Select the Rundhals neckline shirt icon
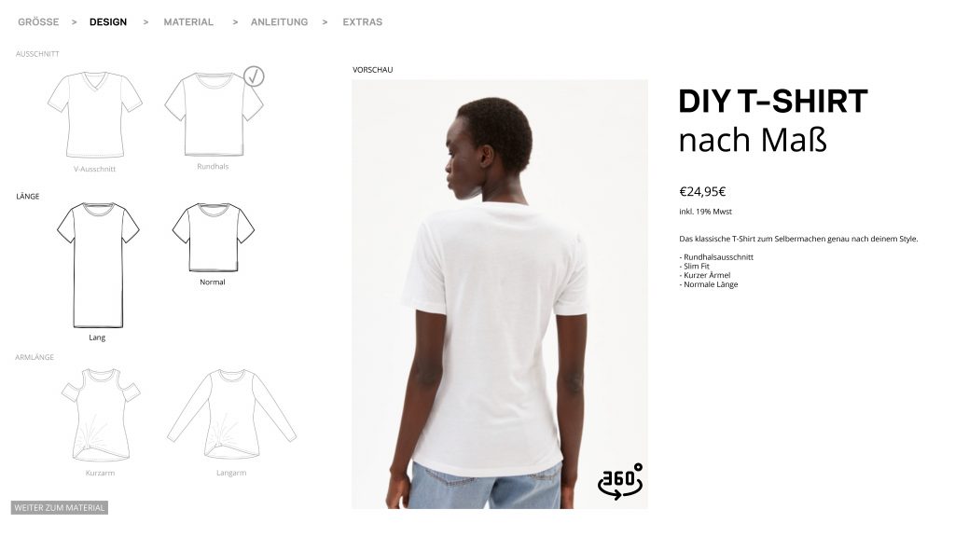The width and height of the screenshot is (955, 537). [214, 115]
